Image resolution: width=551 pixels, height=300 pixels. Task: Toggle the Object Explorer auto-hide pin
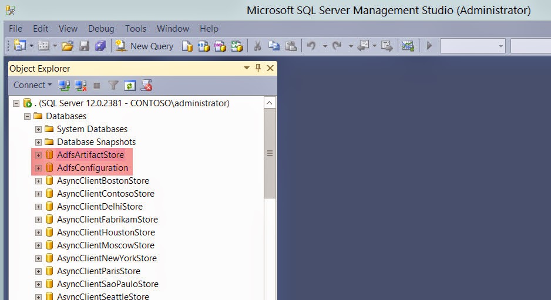(x=258, y=68)
